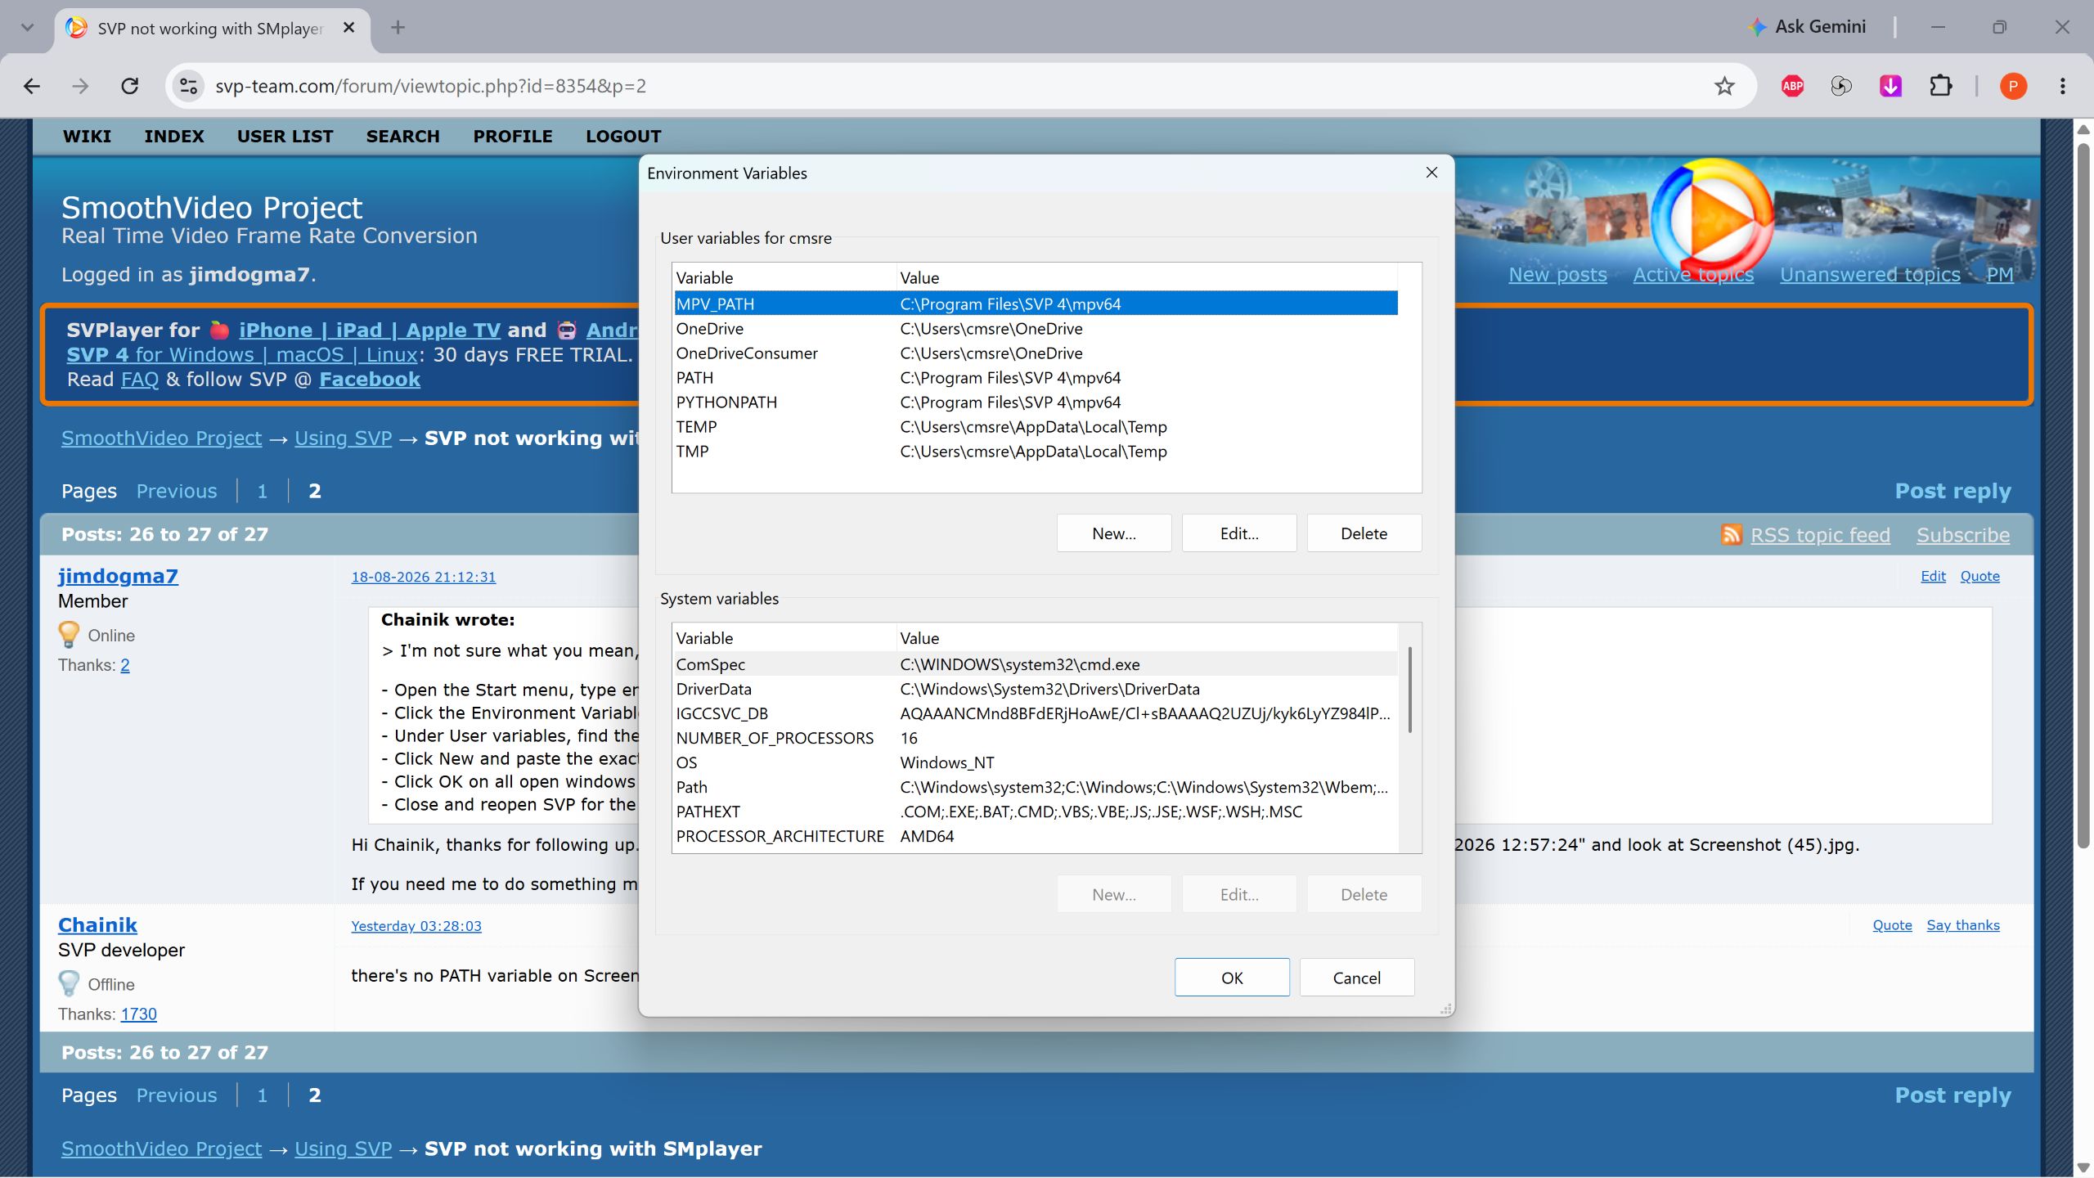
Task: Open a new browser tab
Action: point(398,28)
